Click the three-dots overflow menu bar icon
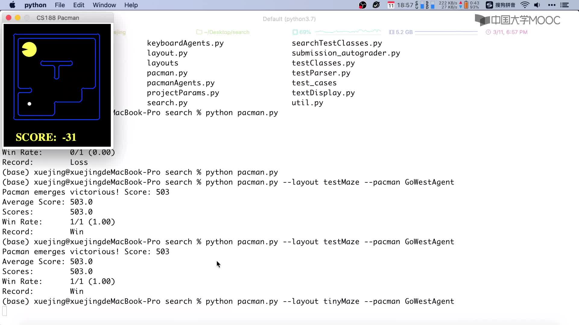The width and height of the screenshot is (579, 325). click(552, 5)
